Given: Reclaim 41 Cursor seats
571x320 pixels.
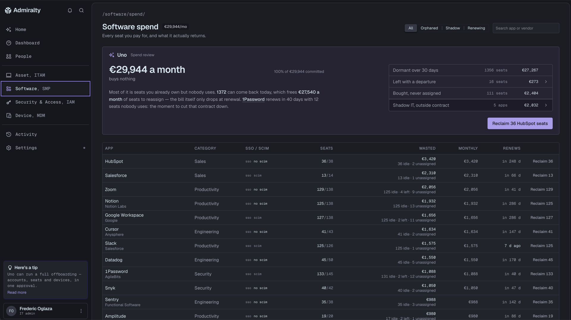Looking at the screenshot, I should [543, 231].
